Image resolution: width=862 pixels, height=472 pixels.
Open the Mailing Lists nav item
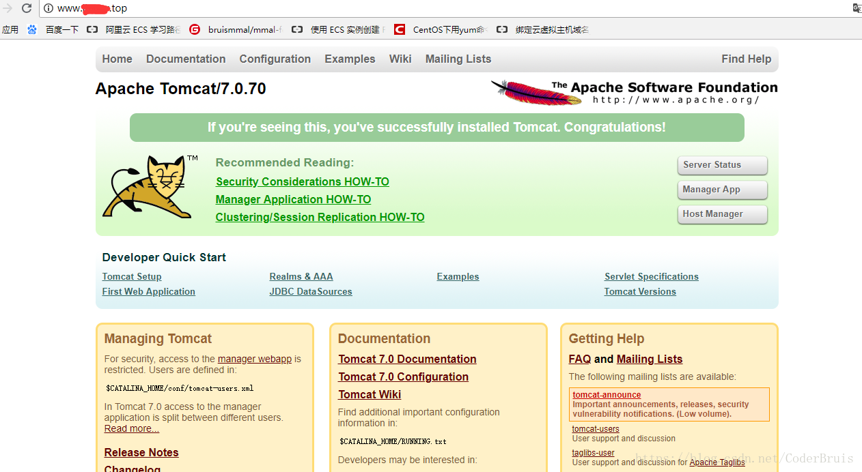pyautogui.click(x=458, y=59)
